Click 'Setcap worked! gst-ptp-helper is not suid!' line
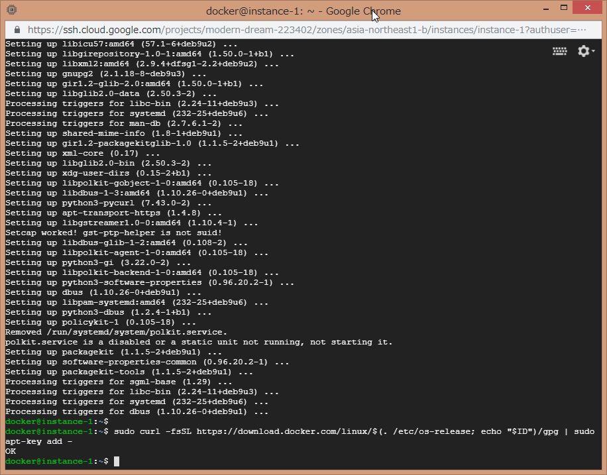This screenshot has width=607, height=475. click(x=113, y=233)
